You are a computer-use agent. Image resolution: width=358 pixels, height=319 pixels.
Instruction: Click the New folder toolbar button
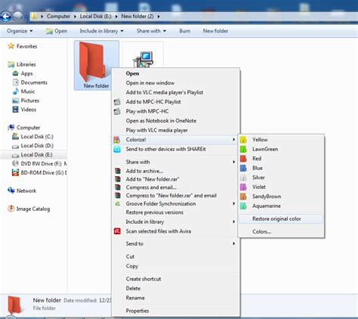[215, 31]
